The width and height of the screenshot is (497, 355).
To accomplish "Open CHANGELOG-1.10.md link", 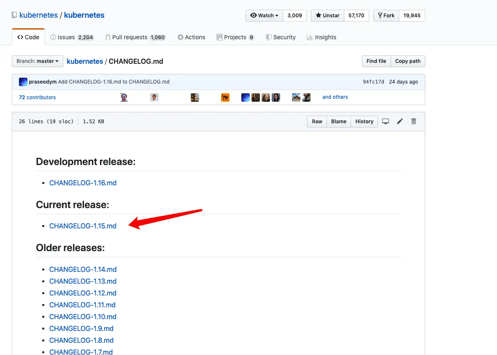I will click(83, 317).
